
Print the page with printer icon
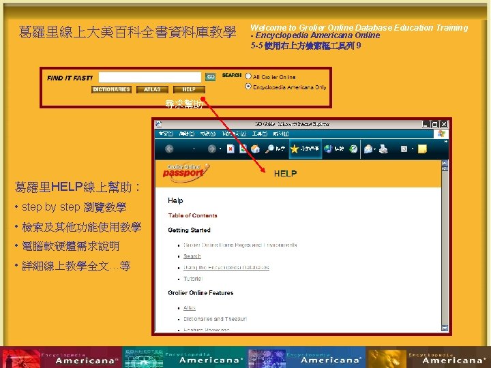click(383, 149)
